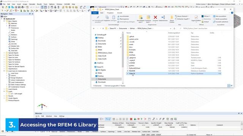The height and width of the screenshot is (136, 243).
Task: Click the large icons view toggle in Explorer status bar
Action: point(232,86)
